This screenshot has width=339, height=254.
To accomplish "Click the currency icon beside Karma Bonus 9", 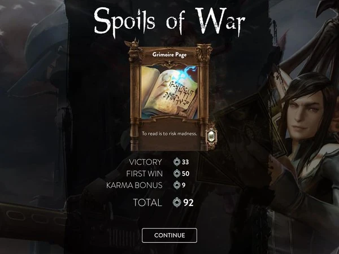I will coord(177,185).
